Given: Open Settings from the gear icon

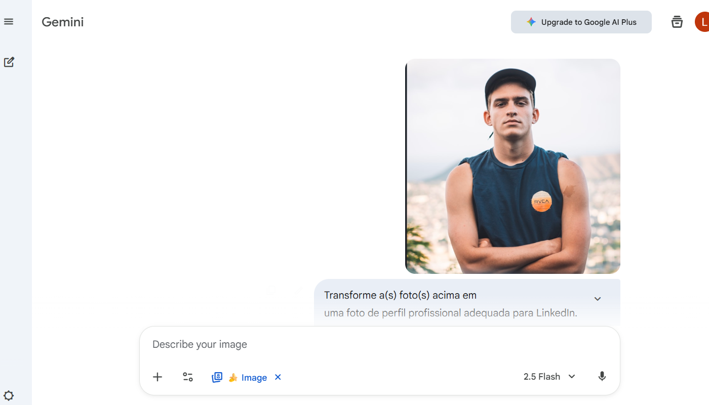Looking at the screenshot, I should point(9,395).
